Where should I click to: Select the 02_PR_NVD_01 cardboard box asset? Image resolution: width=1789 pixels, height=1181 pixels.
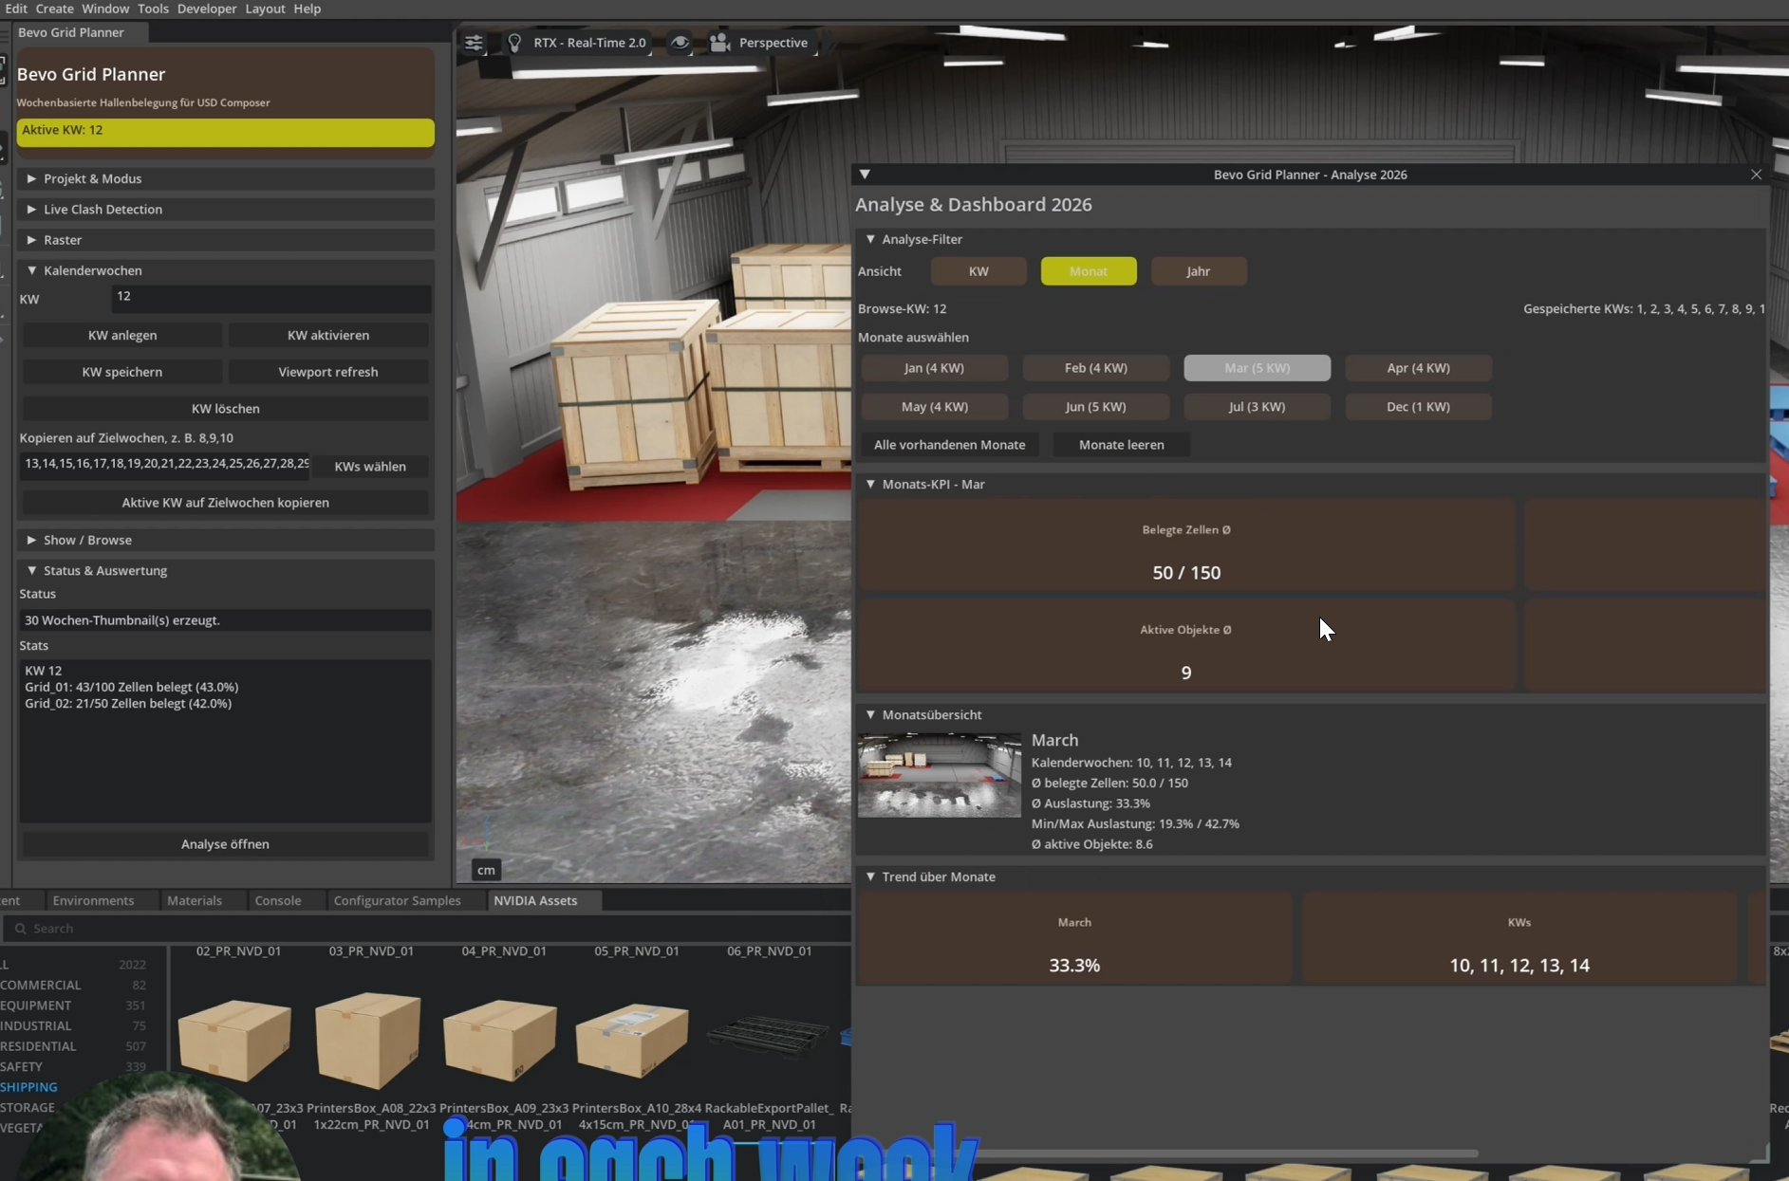(234, 1040)
